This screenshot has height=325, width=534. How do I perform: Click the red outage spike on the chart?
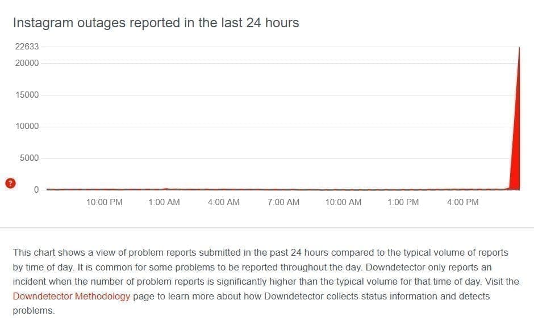516,165
